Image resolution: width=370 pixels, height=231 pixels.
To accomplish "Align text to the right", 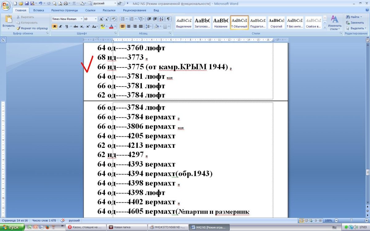I will [134, 26].
